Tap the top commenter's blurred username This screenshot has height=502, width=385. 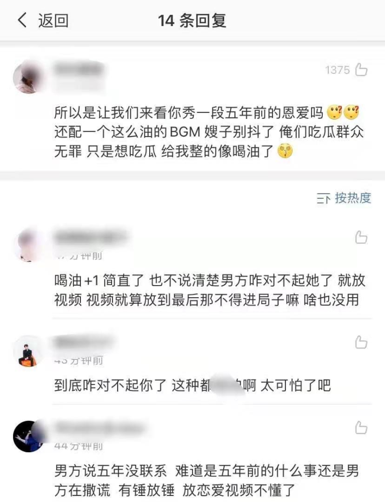point(79,69)
